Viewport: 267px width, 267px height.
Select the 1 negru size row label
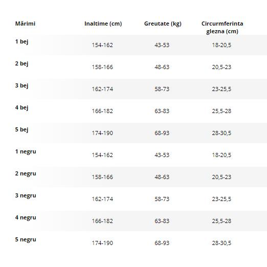pos(26,151)
